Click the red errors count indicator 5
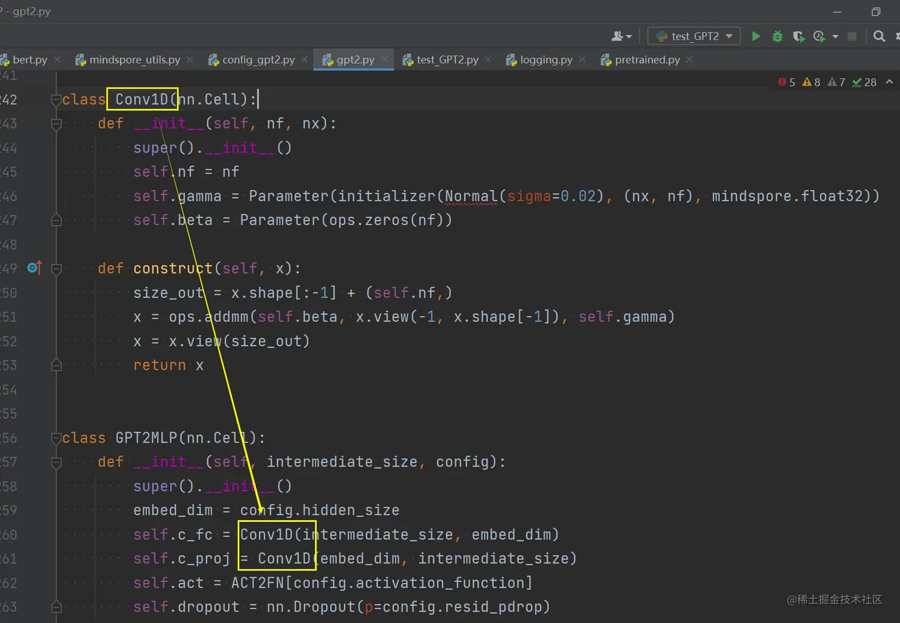 coord(786,82)
